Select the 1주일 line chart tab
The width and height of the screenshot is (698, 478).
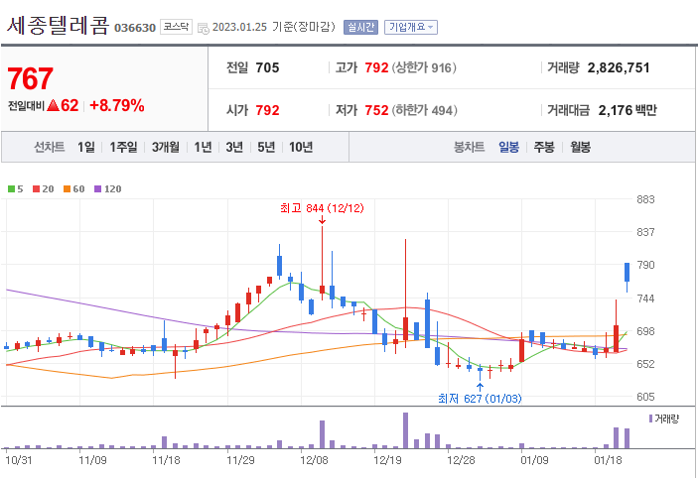point(123,147)
